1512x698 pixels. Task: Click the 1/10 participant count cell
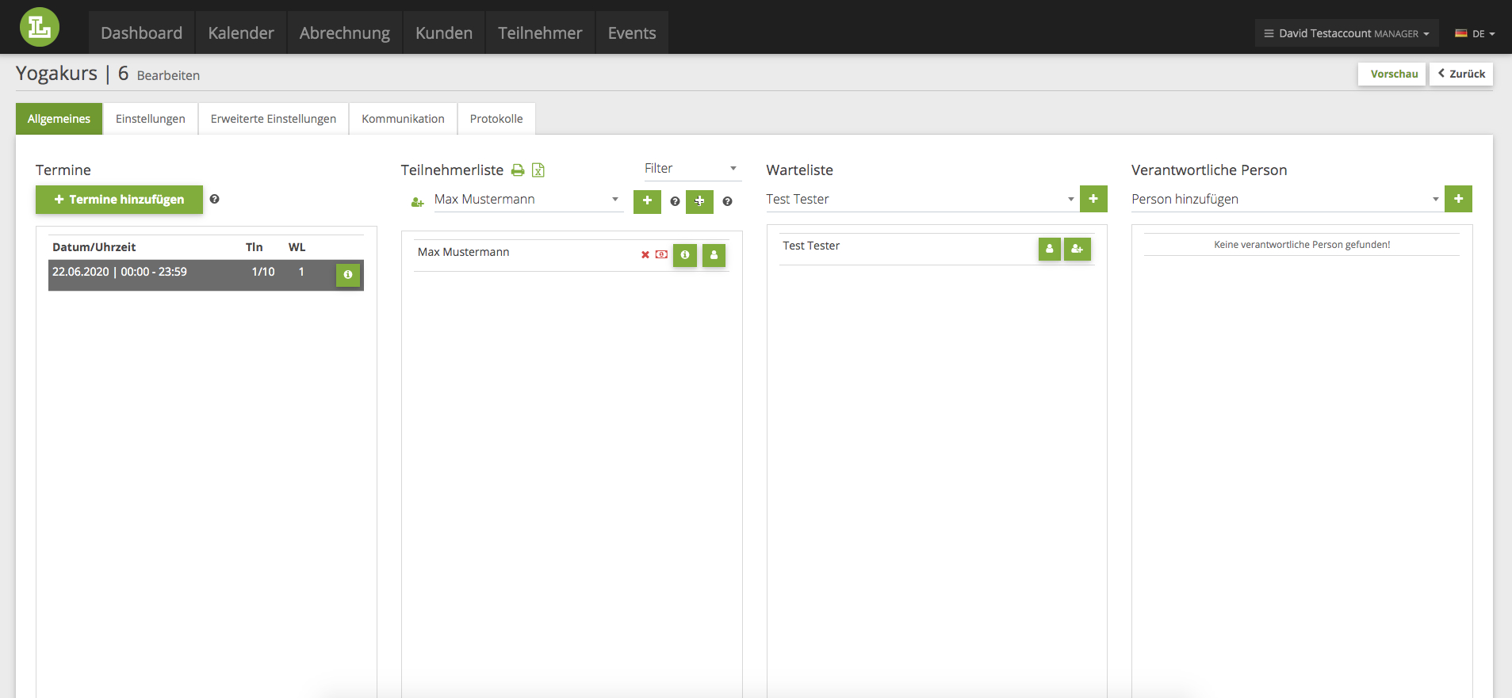pyautogui.click(x=263, y=272)
